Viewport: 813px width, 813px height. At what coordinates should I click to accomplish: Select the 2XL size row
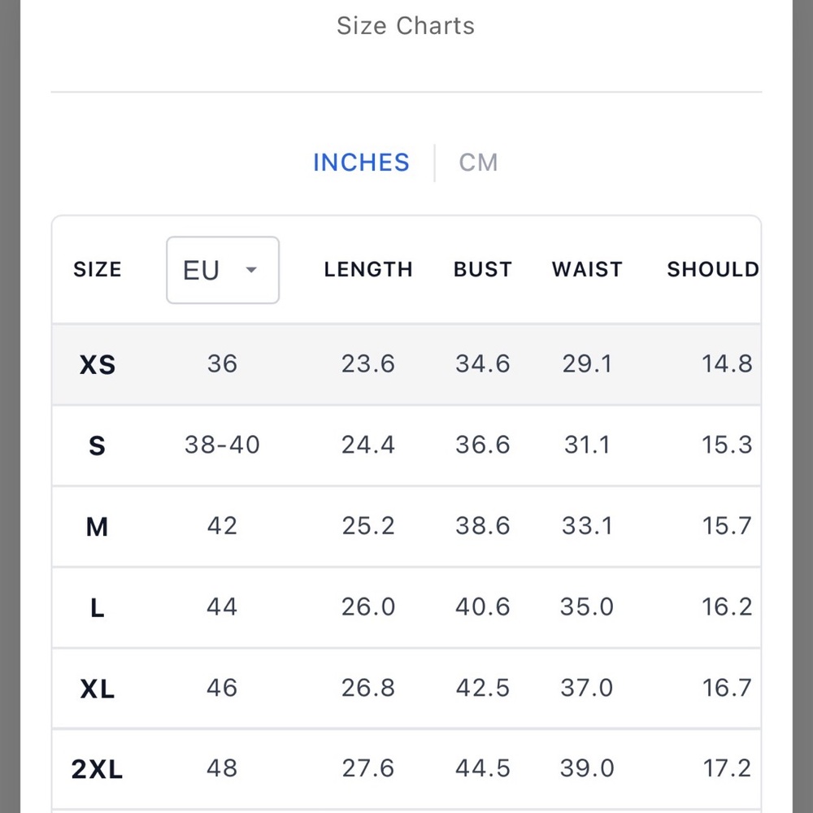click(406, 769)
